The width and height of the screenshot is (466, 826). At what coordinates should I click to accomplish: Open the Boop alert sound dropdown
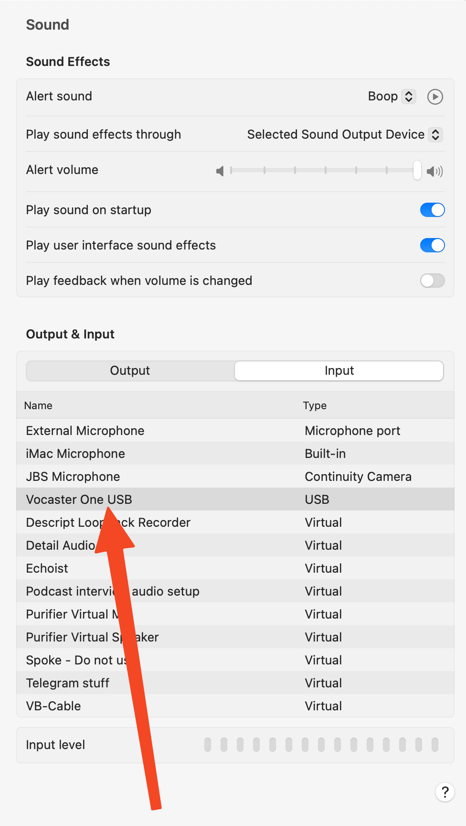(x=392, y=96)
